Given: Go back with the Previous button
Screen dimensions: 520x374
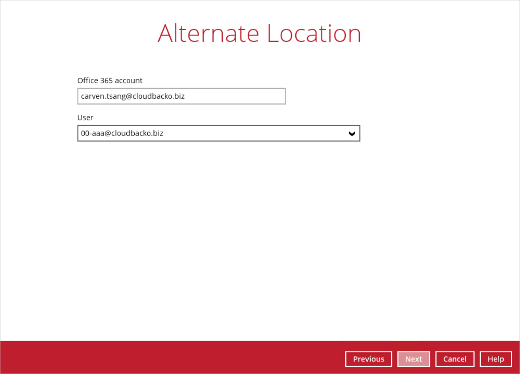Looking at the screenshot, I should point(369,359).
